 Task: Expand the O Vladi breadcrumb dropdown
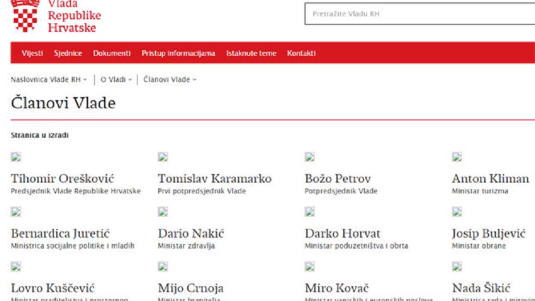(116, 80)
